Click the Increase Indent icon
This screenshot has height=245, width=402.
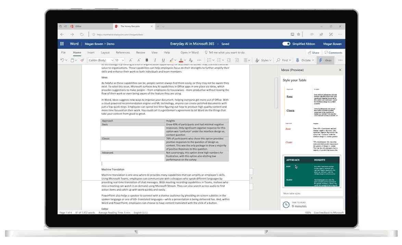pyautogui.click(x=237, y=60)
